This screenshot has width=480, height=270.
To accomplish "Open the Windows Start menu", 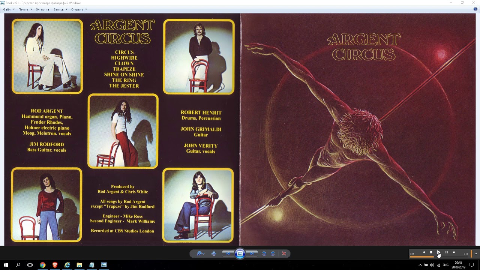I will [x=6, y=265].
